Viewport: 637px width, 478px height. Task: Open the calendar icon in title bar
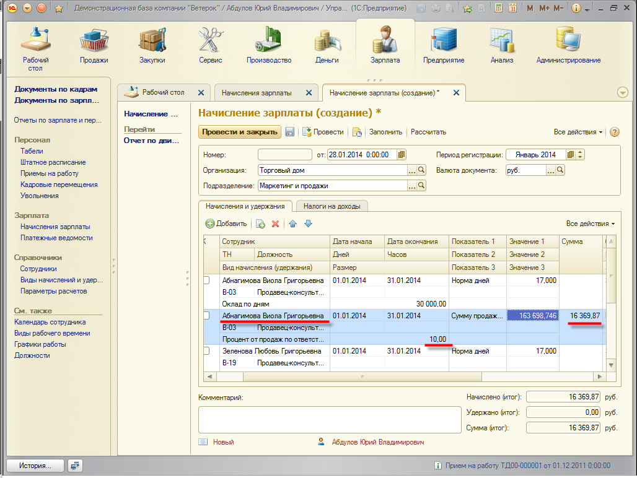point(512,9)
